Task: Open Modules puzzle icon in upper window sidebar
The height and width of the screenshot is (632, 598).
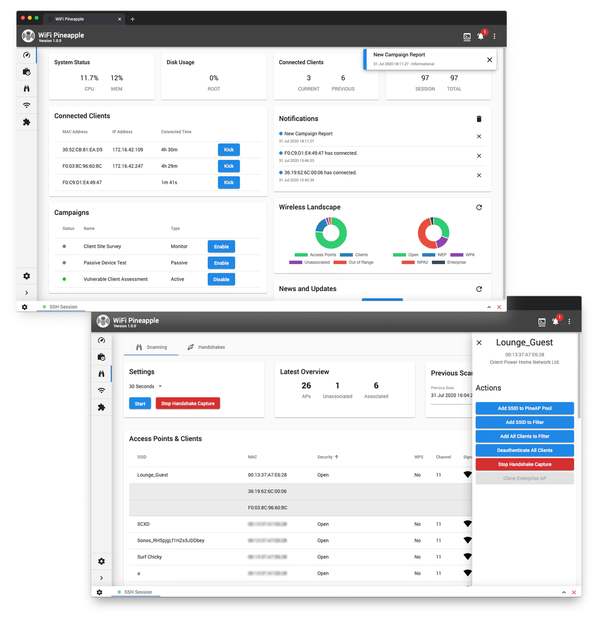Action: (x=26, y=122)
